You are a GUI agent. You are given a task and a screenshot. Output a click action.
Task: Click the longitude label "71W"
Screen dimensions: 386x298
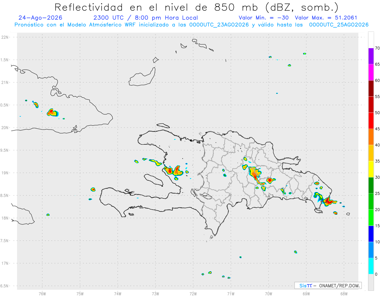(231, 294)
